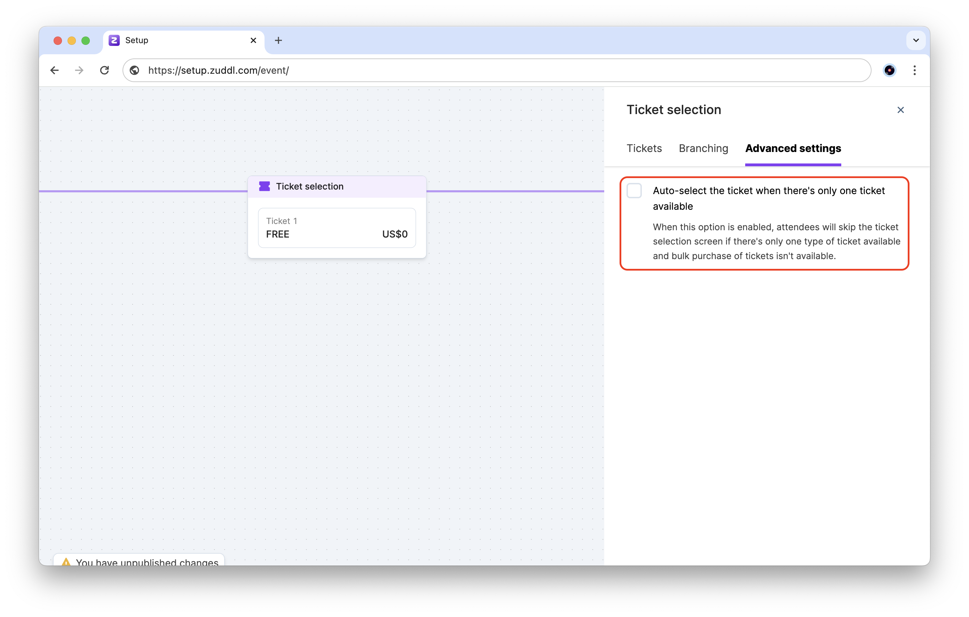The image size is (969, 617).
Task: Close the Ticket selection side panel
Action: [900, 110]
